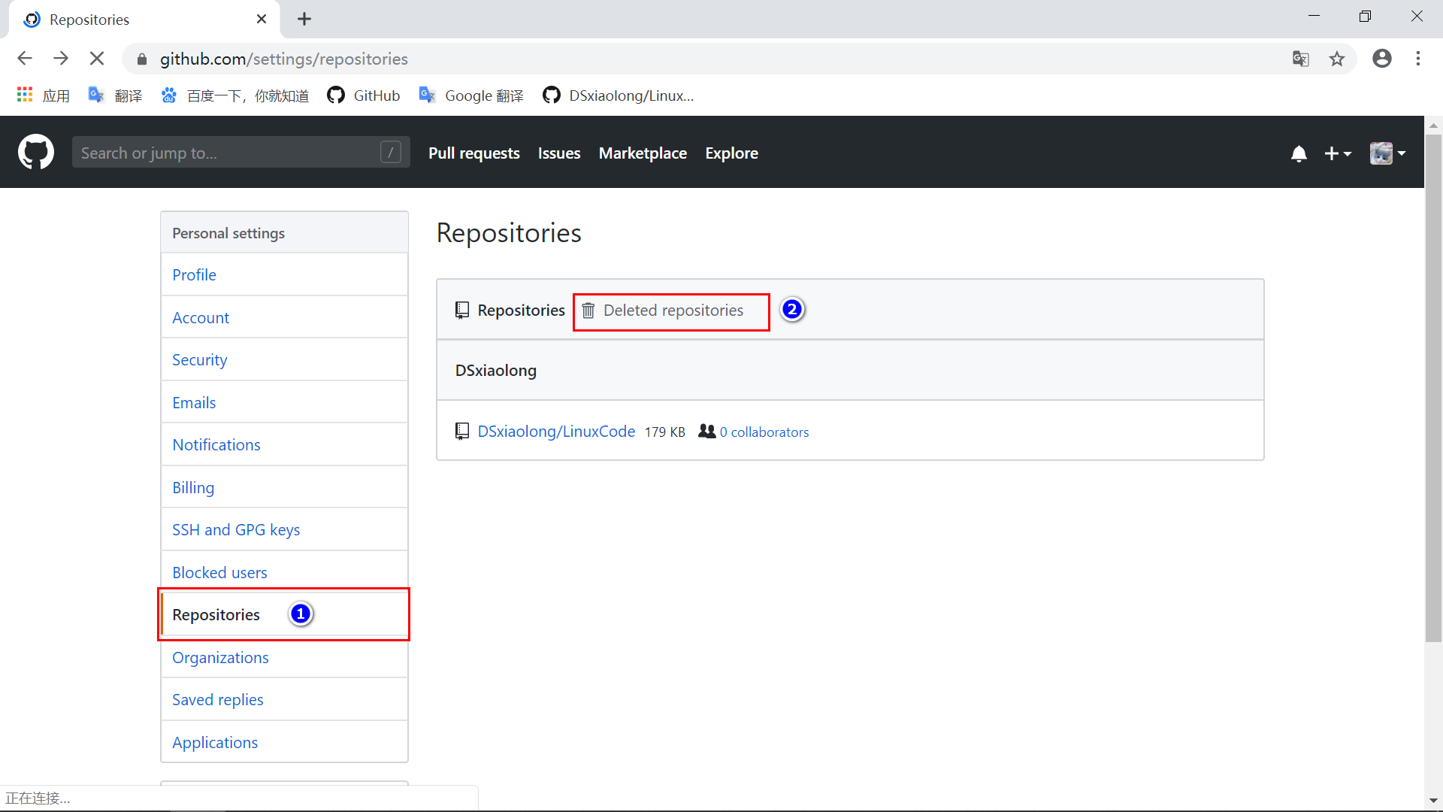
Task: Expand the plus create-new dropdown
Action: (1337, 153)
